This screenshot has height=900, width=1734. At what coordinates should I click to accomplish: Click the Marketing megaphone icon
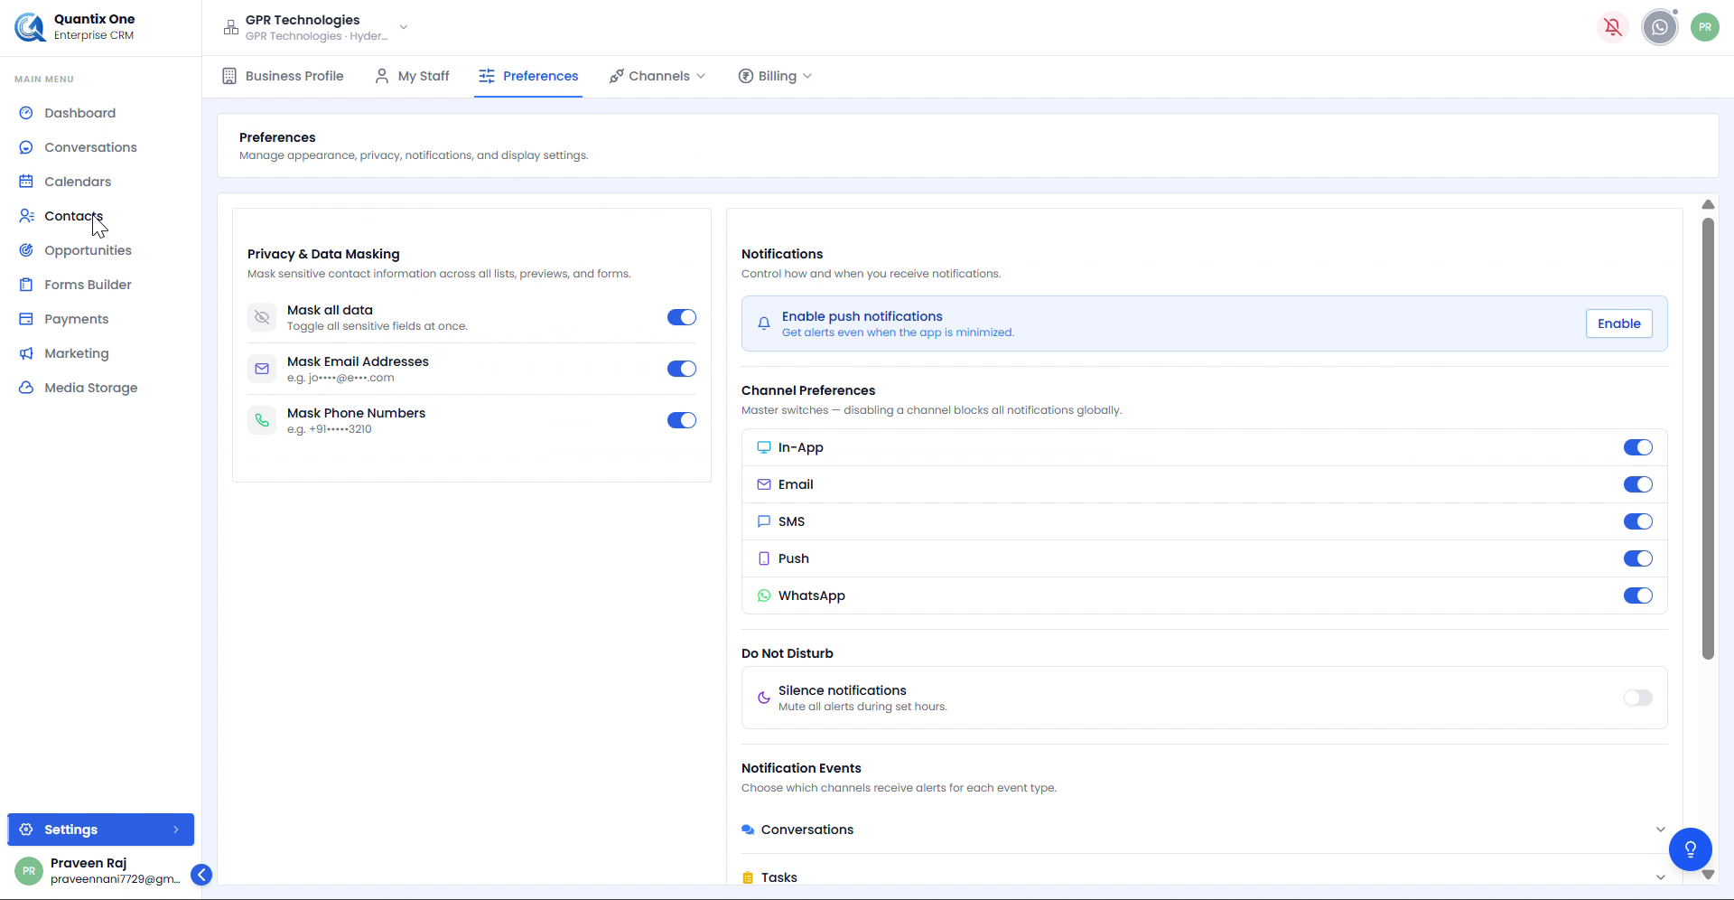pyautogui.click(x=26, y=353)
